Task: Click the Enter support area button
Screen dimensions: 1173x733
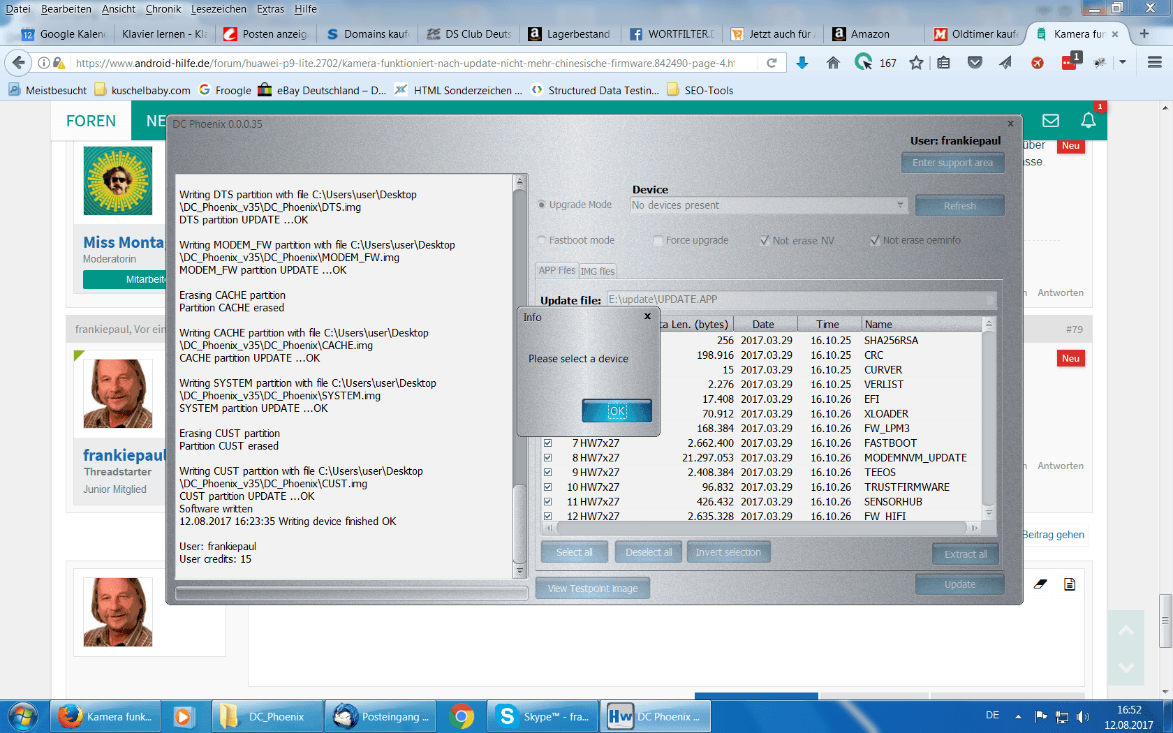Action: [952, 163]
